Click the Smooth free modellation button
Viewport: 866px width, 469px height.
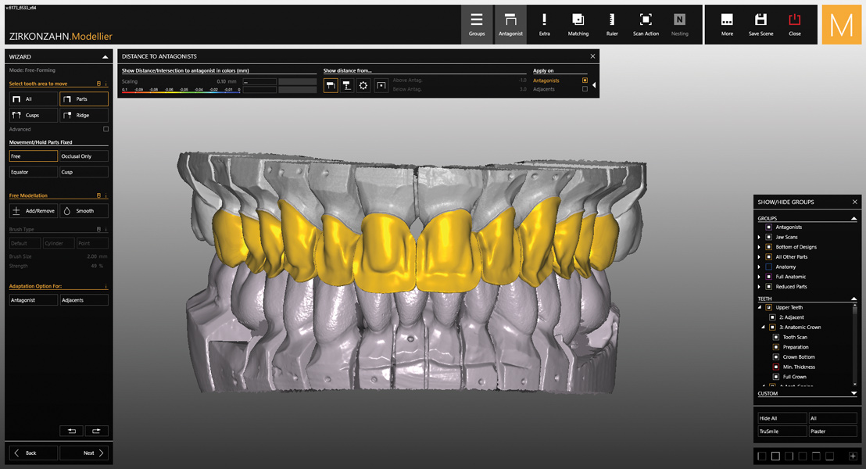click(84, 211)
